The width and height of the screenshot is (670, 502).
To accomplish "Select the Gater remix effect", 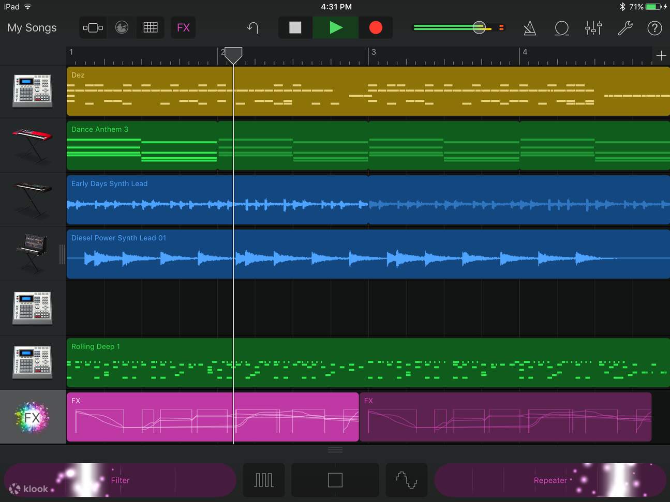I will pyautogui.click(x=263, y=480).
